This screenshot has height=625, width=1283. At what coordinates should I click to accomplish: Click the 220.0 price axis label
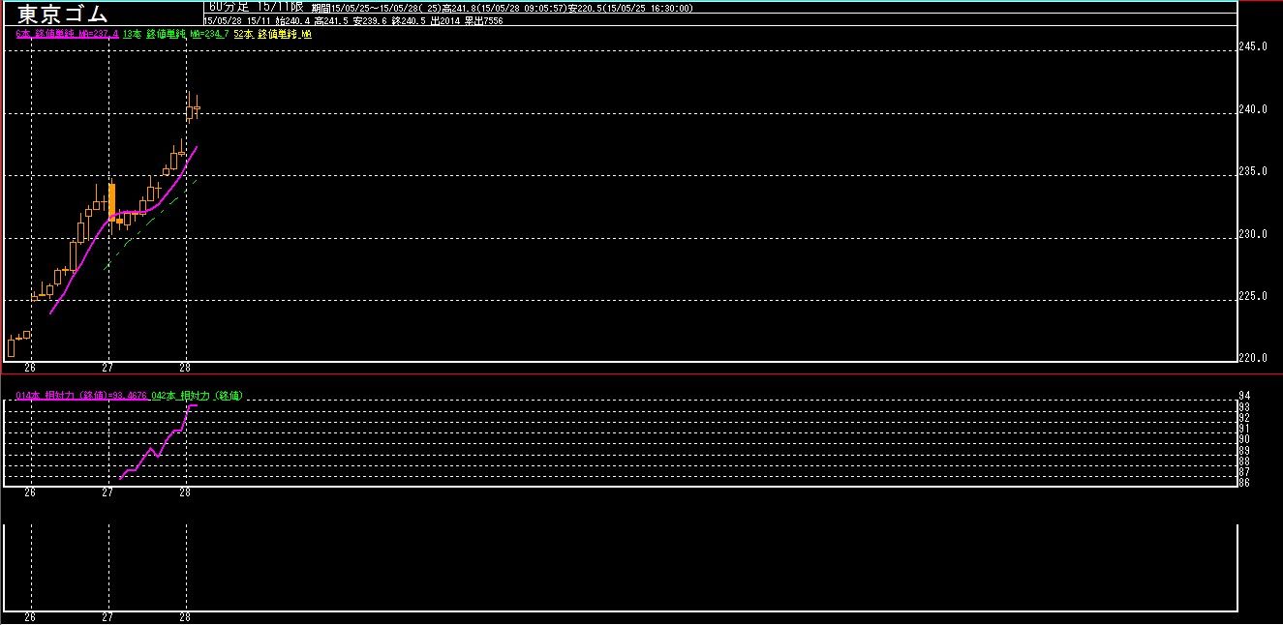[x=1254, y=358]
